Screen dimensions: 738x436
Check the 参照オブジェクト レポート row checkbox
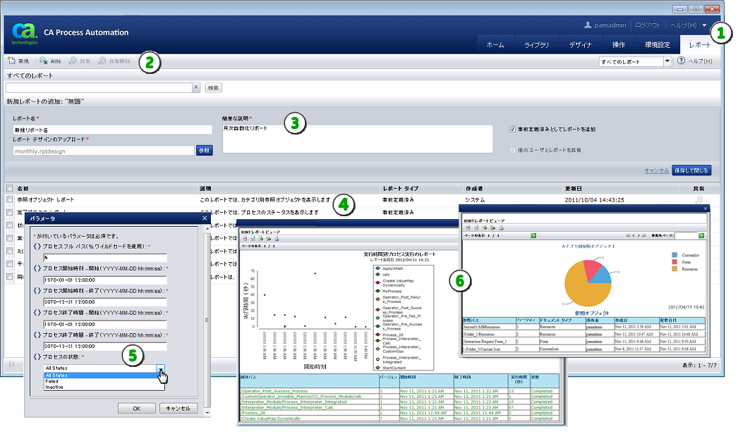point(9,200)
